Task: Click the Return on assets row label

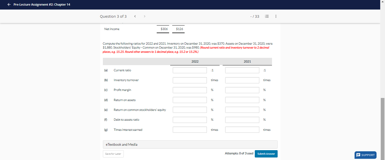Action: click(x=125, y=100)
